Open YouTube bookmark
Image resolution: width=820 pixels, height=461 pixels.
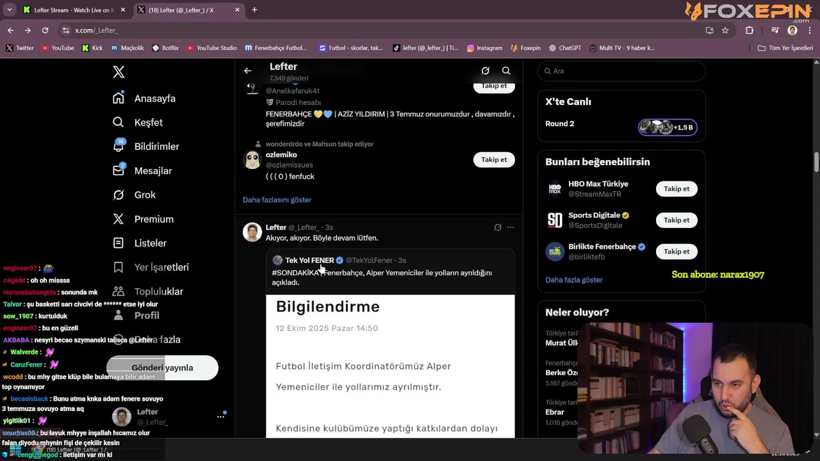pos(58,48)
